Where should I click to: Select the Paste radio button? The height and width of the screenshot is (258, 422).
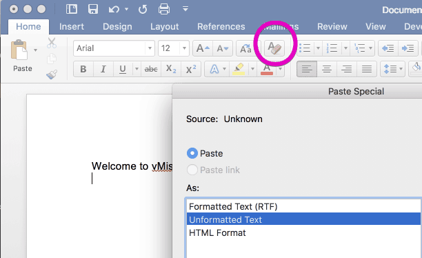[x=192, y=153]
